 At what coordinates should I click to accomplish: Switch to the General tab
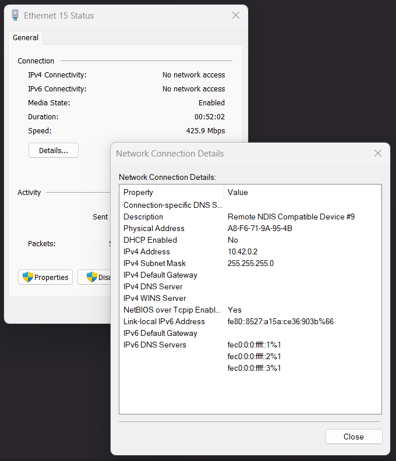pyautogui.click(x=26, y=38)
